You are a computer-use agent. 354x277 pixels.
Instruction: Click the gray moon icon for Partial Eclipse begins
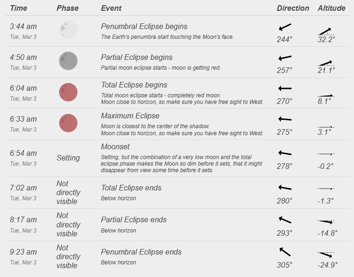[68, 60]
